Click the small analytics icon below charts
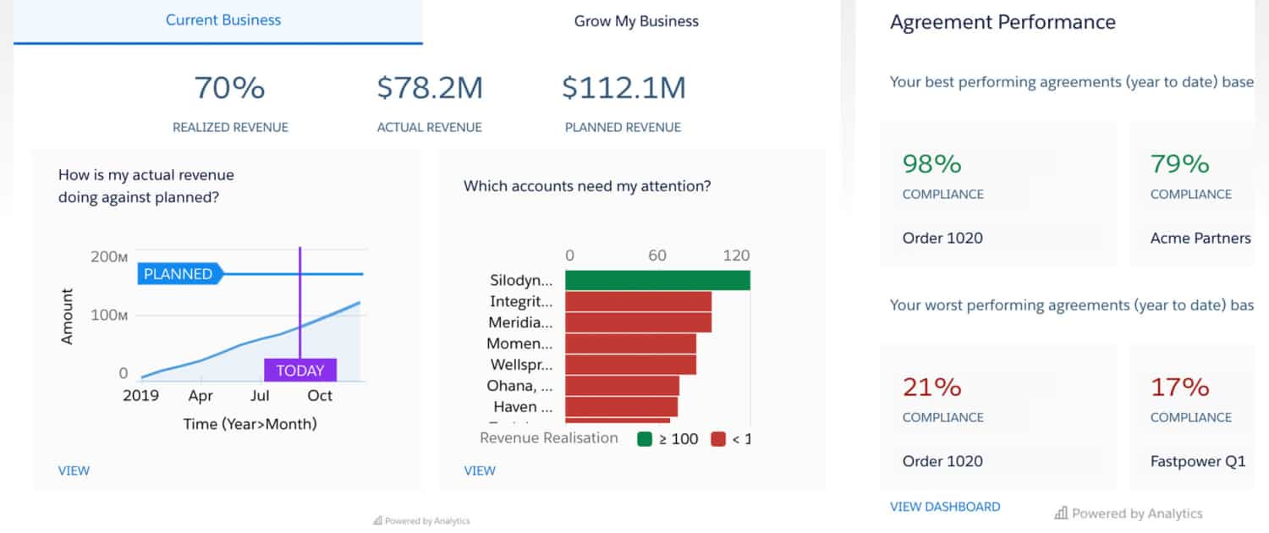This screenshot has height=533, width=1269. 377,521
